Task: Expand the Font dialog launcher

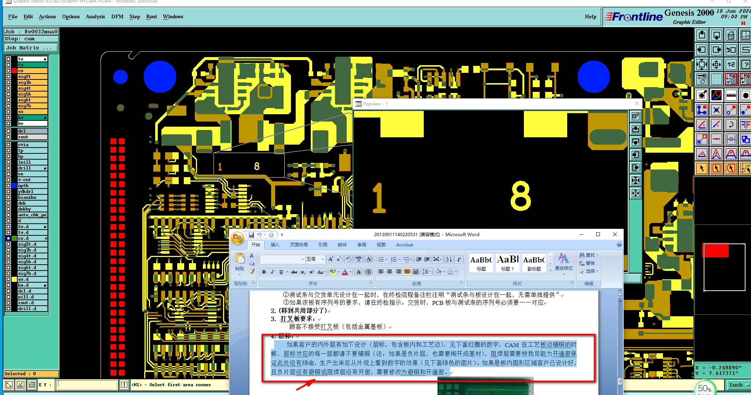Action: (x=371, y=283)
